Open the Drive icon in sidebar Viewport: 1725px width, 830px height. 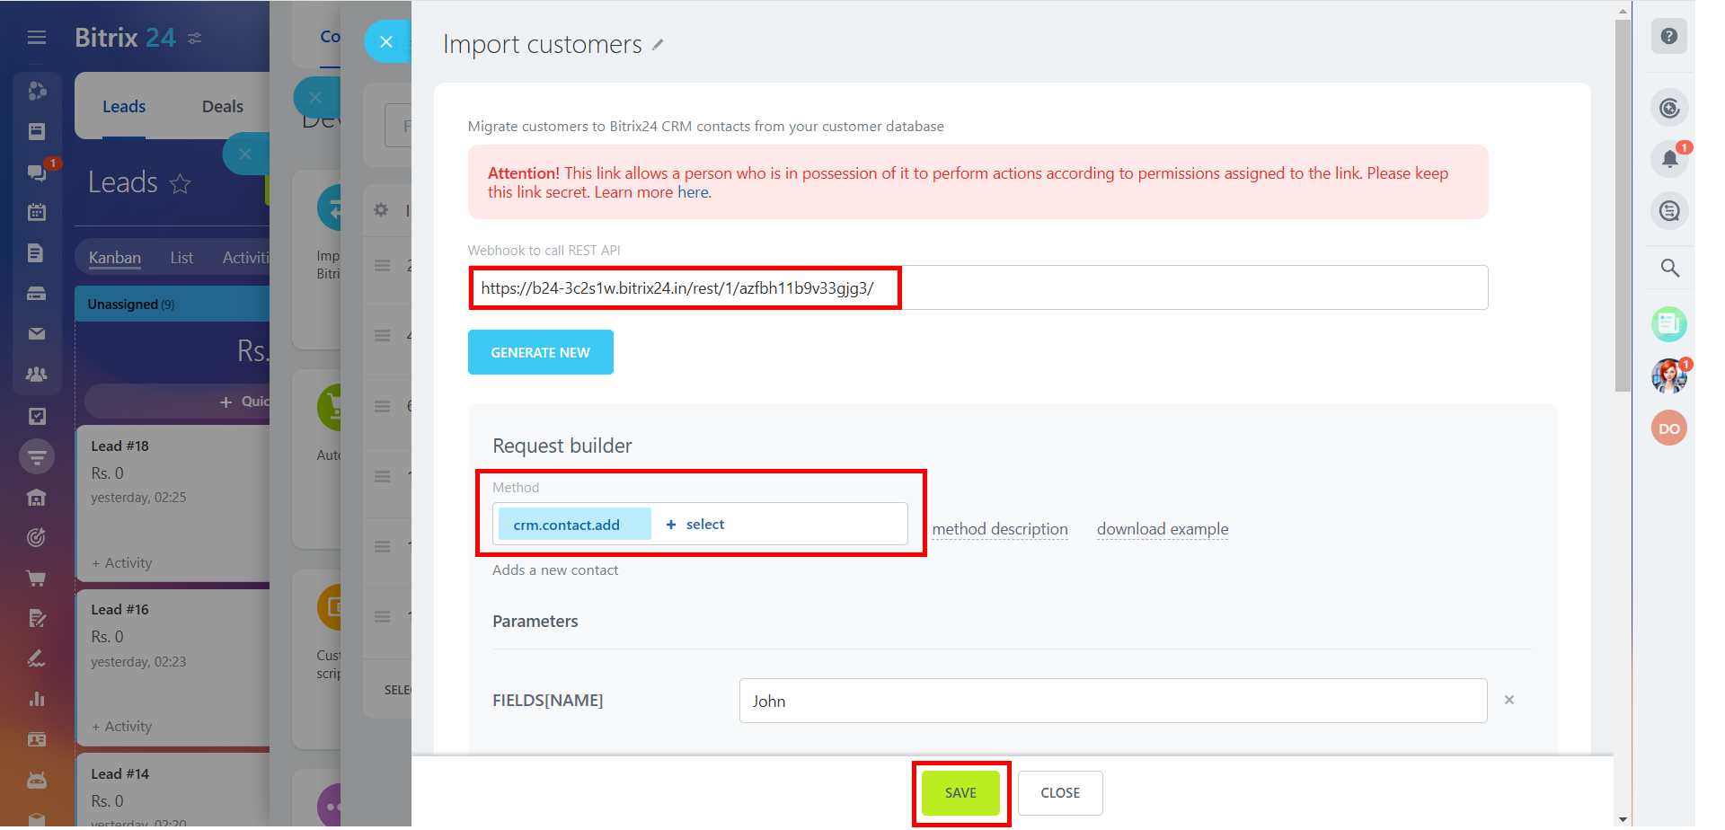pos(37,294)
